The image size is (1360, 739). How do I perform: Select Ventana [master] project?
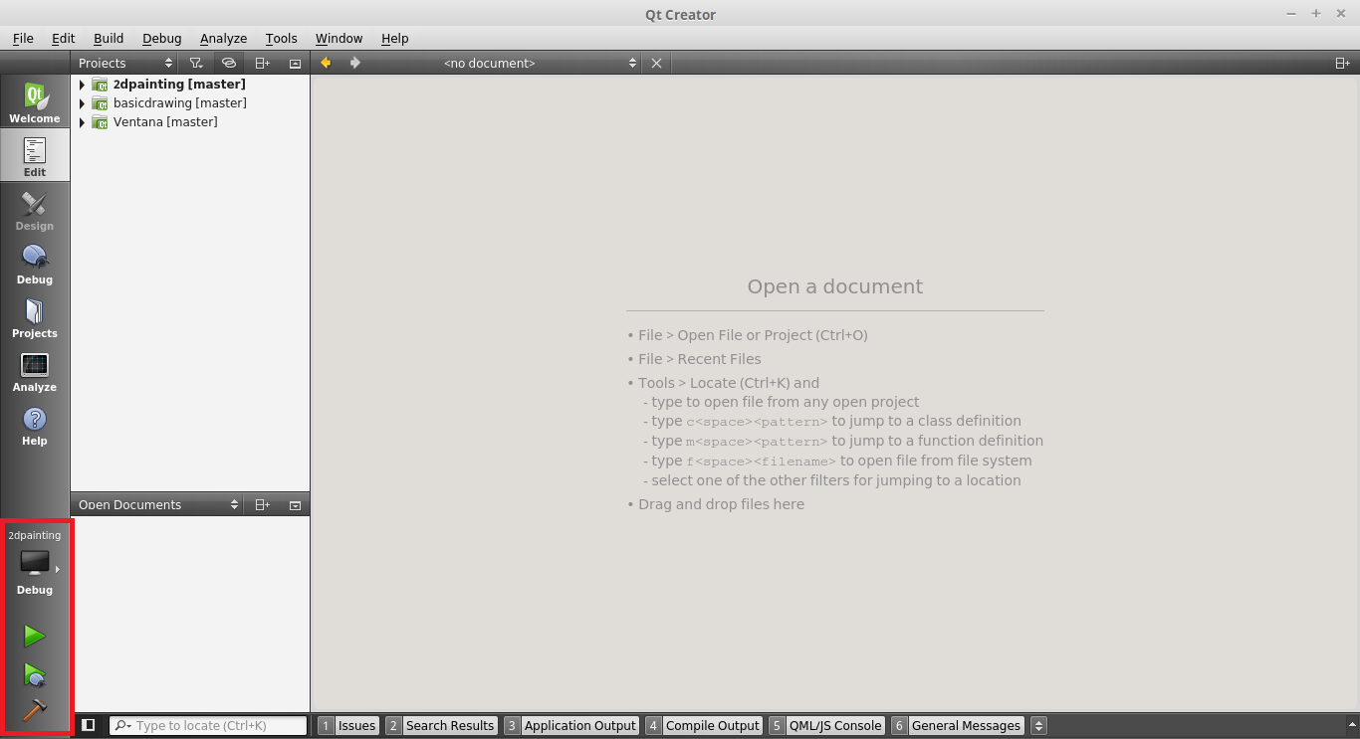[165, 122]
